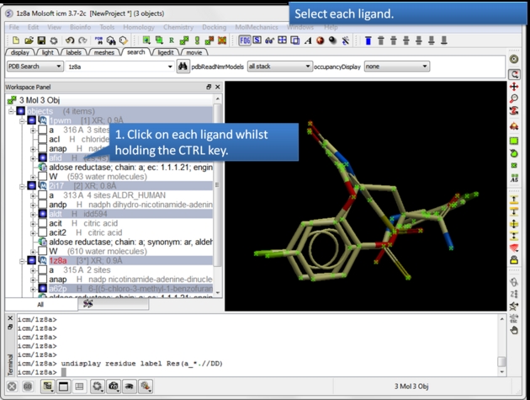
Task: Toggle the checkbox next to acit citric acid
Action: (42, 223)
